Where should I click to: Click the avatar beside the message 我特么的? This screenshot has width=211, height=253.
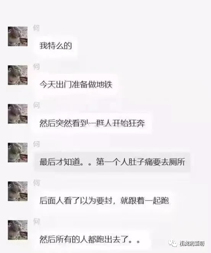point(18,36)
